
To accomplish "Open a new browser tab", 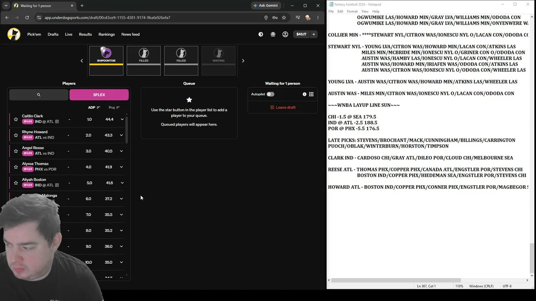I will (x=82, y=5).
